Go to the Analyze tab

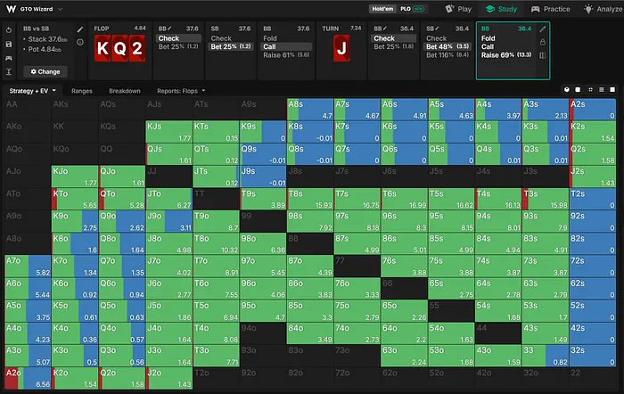[603, 9]
